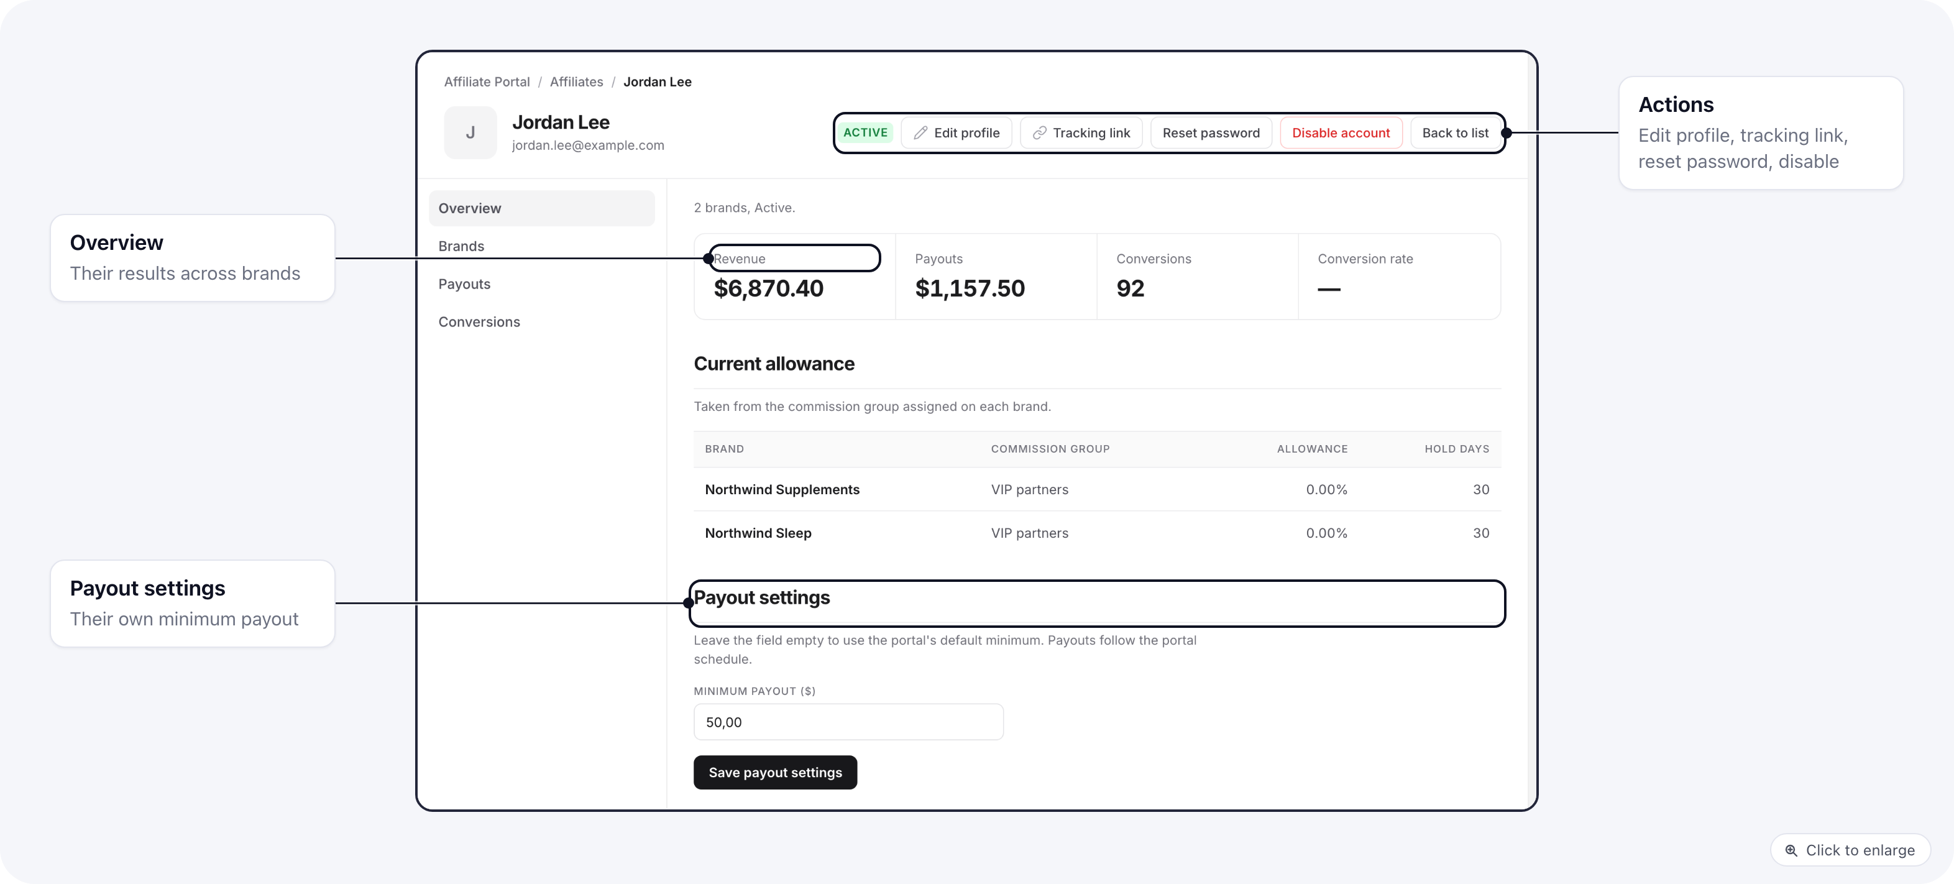Click the pencil icon on Edit profile
Screen dimensions: 1954x884
pyautogui.click(x=920, y=133)
